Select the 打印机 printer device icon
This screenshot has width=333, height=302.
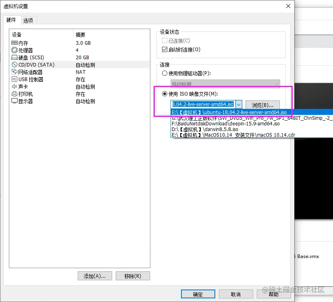15,94
